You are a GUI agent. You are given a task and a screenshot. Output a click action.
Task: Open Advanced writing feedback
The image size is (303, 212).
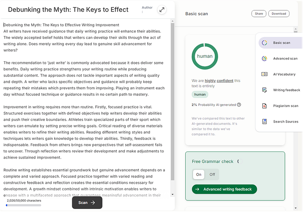224,189
